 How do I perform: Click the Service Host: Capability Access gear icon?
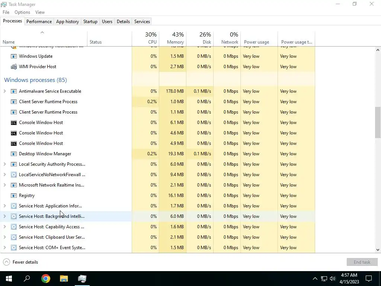14,227
